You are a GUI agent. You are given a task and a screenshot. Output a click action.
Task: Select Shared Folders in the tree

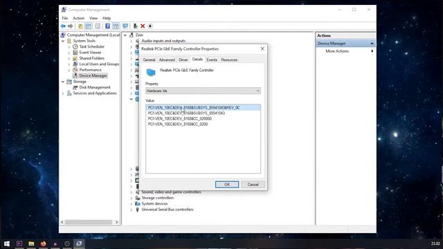91,58
